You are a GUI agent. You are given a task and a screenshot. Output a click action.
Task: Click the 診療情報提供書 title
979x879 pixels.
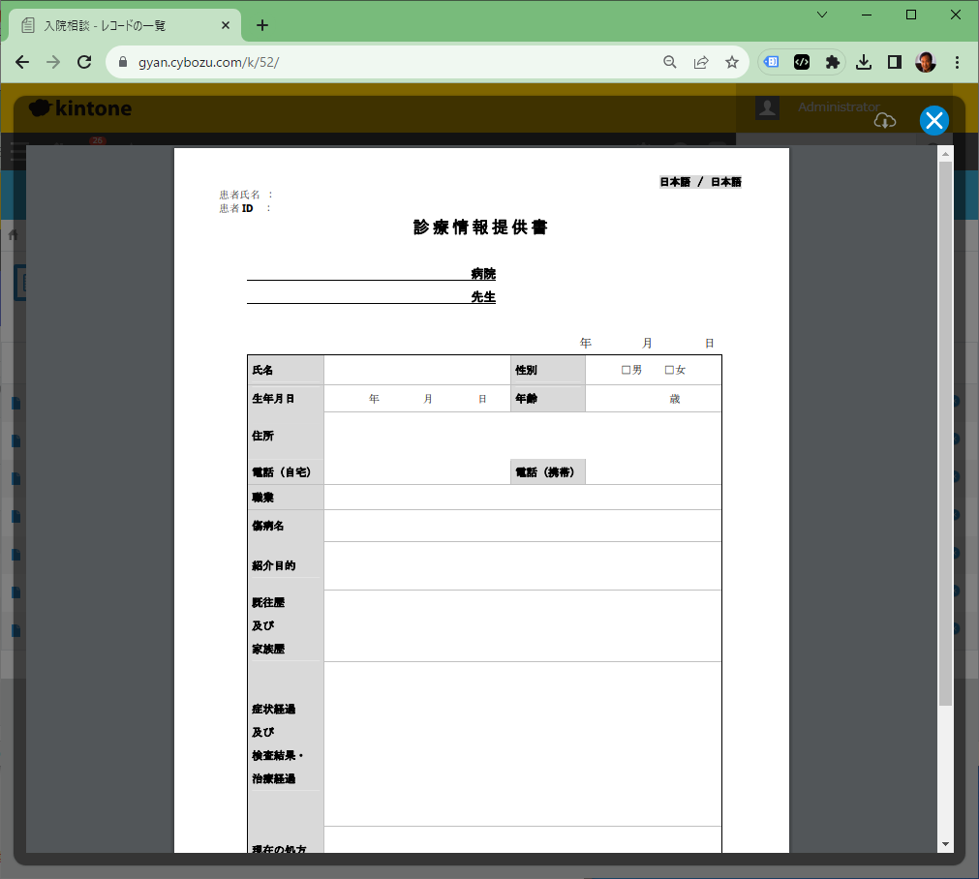[x=480, y=227]
